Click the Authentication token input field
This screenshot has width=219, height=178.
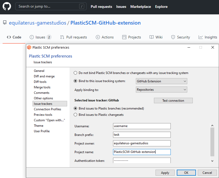(x=142, y=160)
